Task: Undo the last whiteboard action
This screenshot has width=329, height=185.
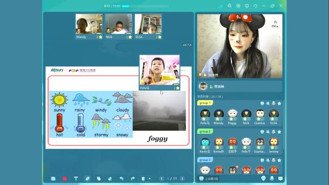Action: [x=121, y=178]
